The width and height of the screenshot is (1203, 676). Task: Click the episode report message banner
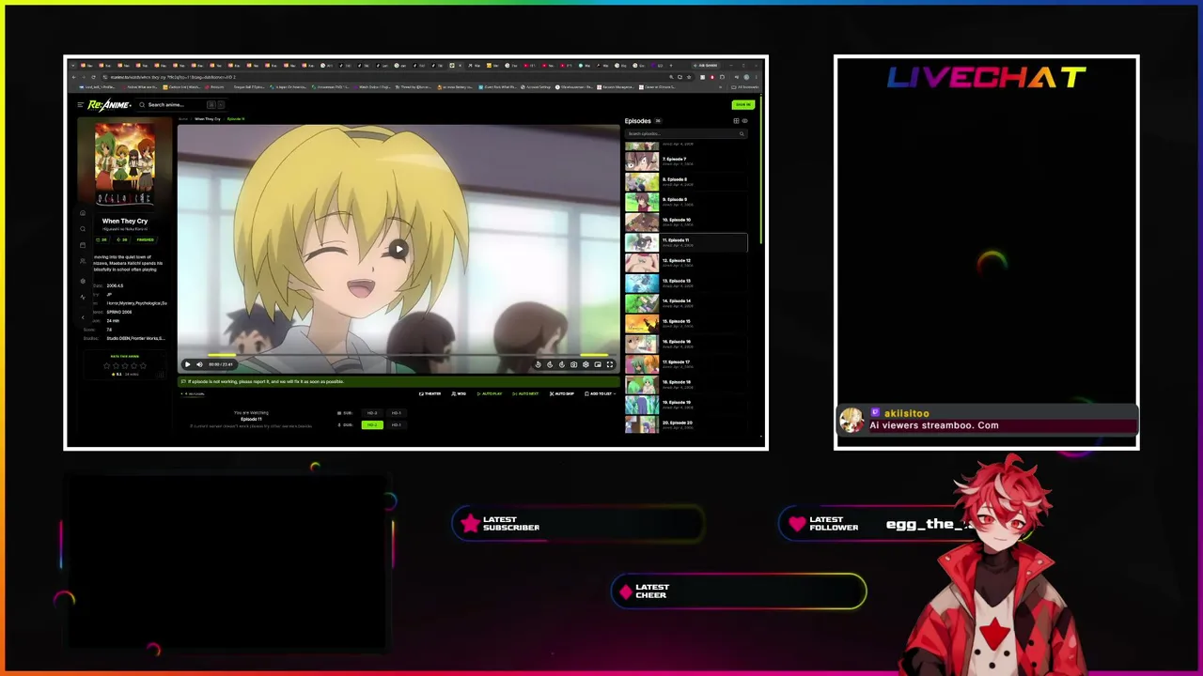click(398, 382)
